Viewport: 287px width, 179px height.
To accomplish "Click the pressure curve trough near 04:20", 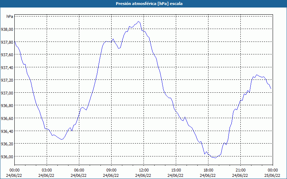I will pyautogui.click(x=62, y=139).
